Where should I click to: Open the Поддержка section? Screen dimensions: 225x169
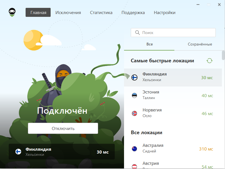point(133,12)
